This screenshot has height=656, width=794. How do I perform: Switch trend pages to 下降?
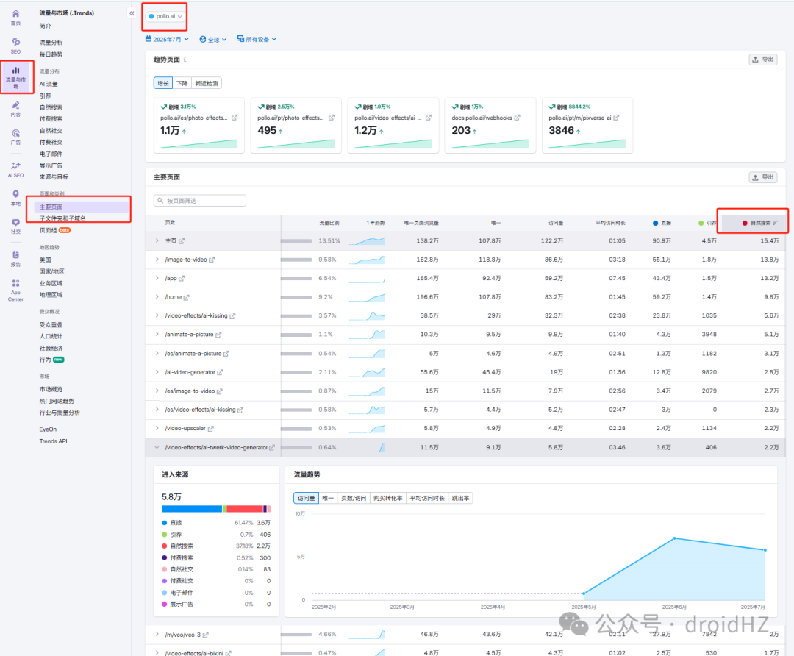click(x=182, y=83)
